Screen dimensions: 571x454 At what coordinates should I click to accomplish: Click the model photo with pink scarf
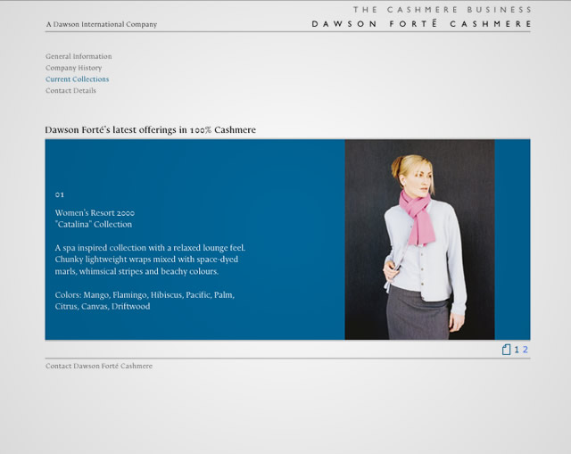pyautogui.click(x=419, y=240)
